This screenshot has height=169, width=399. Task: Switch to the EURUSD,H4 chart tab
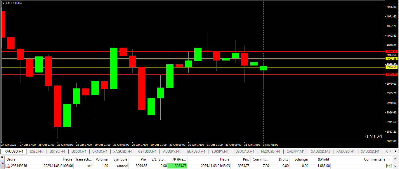coord(196,152)
